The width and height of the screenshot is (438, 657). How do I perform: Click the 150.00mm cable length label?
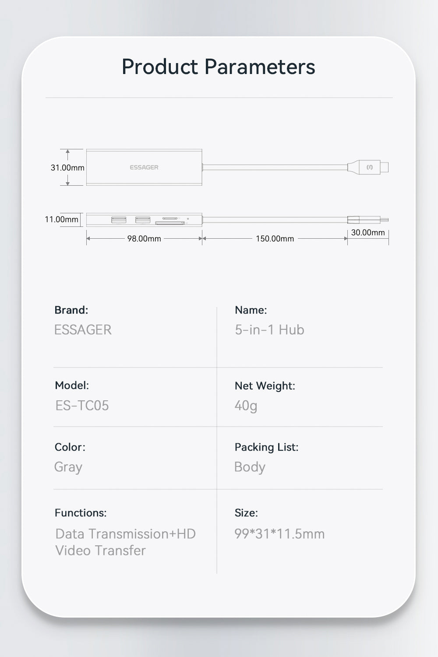pyautogui.click(x=275, y=239)
